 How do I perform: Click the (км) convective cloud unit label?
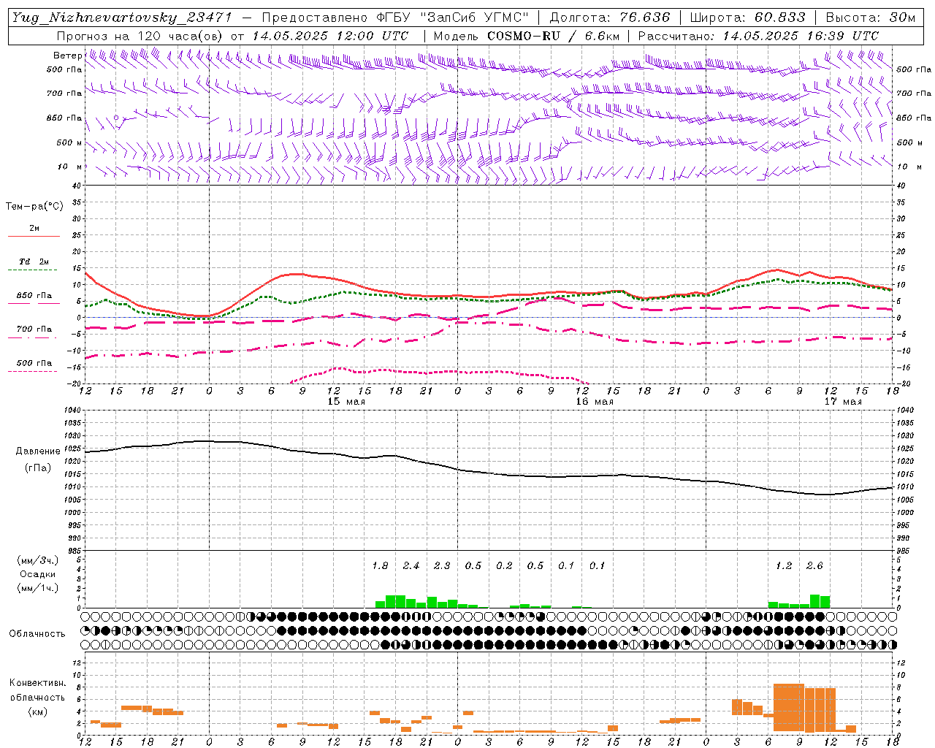tap(37, 711)
